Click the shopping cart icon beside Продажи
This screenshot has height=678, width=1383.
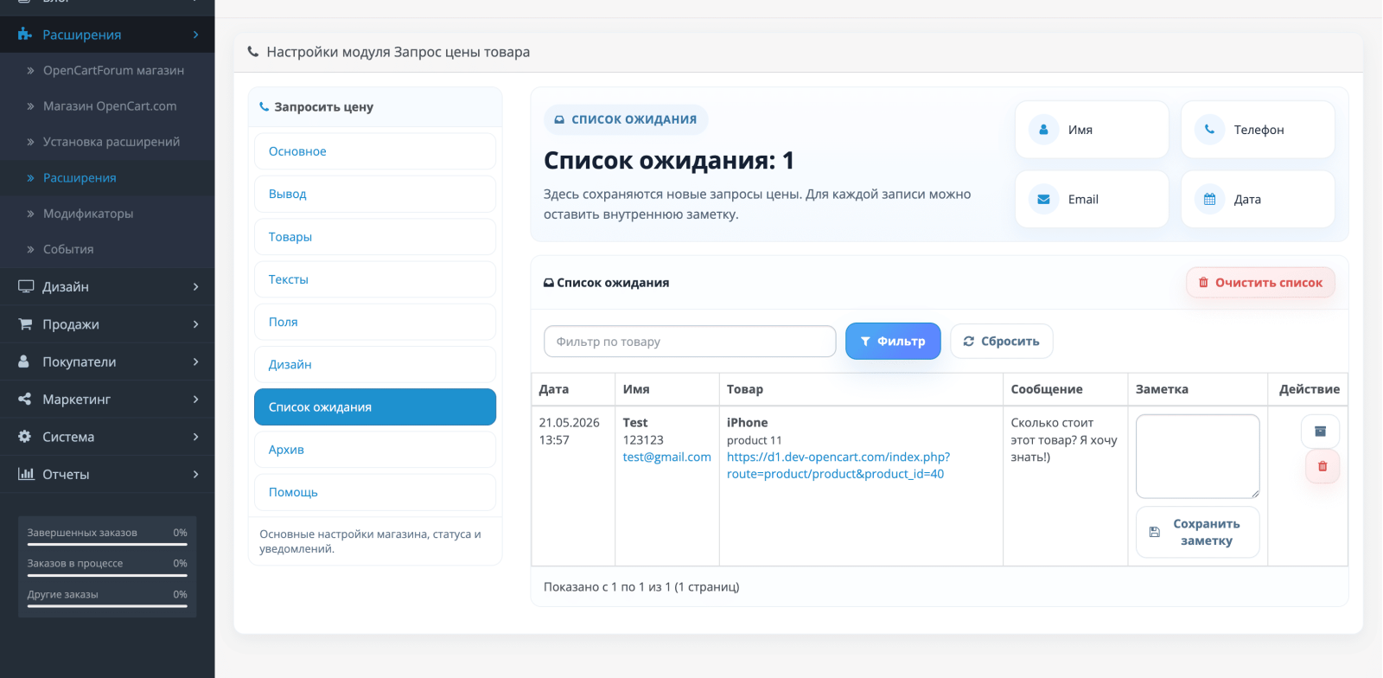tap(26, 324)
